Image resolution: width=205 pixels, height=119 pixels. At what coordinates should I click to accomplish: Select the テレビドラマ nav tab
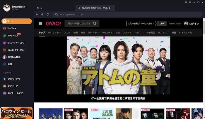click(x=54, y=33)
